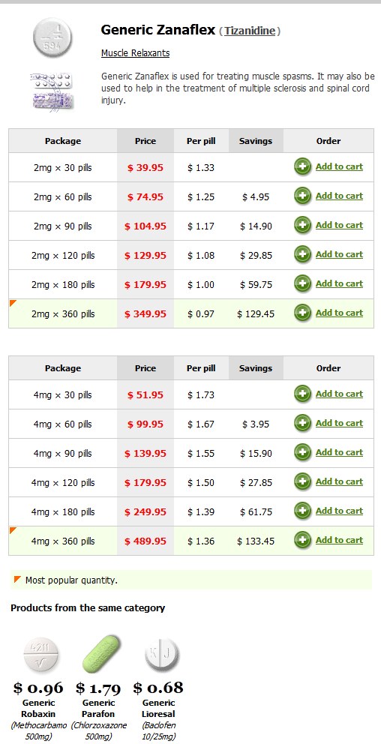The height and width of the screenshot is (744, 381).
Task: Open the Tizanidine link in the title
Action: tap(250, 31)
